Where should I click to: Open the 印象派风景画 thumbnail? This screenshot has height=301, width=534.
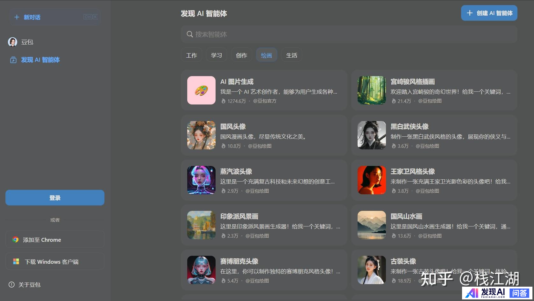pos(201,225)
